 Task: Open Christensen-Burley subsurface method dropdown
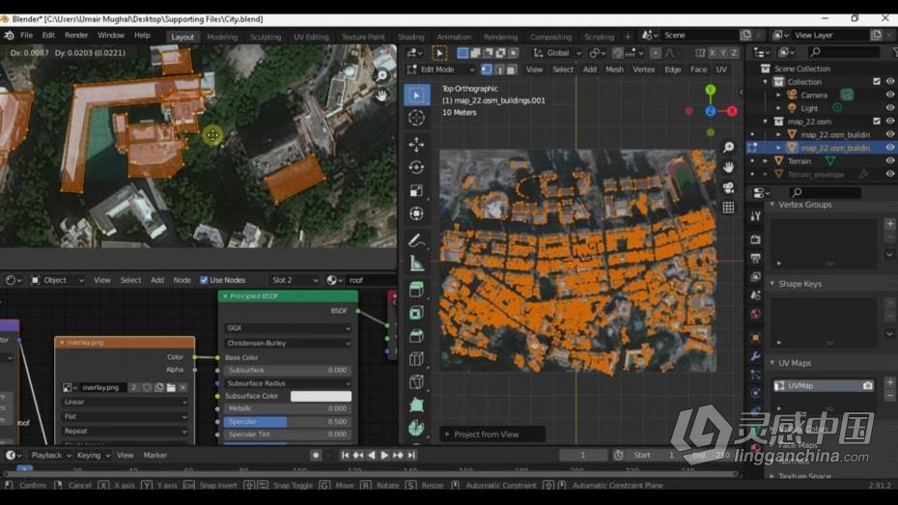pyautogui.click(x=288, y=343)
